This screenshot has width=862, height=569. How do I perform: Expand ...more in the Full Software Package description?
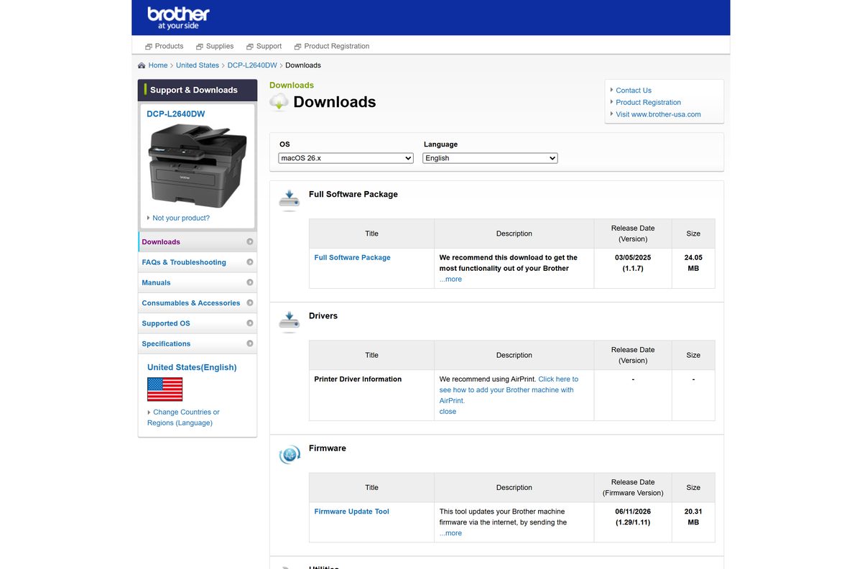pos(450,279)
